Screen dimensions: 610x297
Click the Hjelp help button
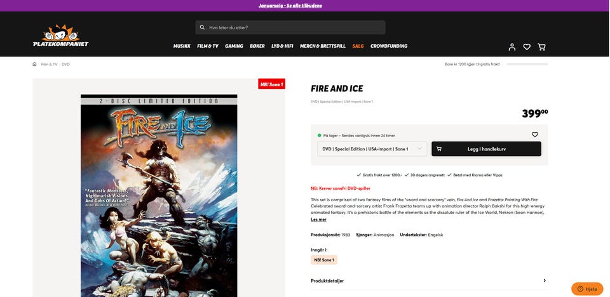pos(587,289)
